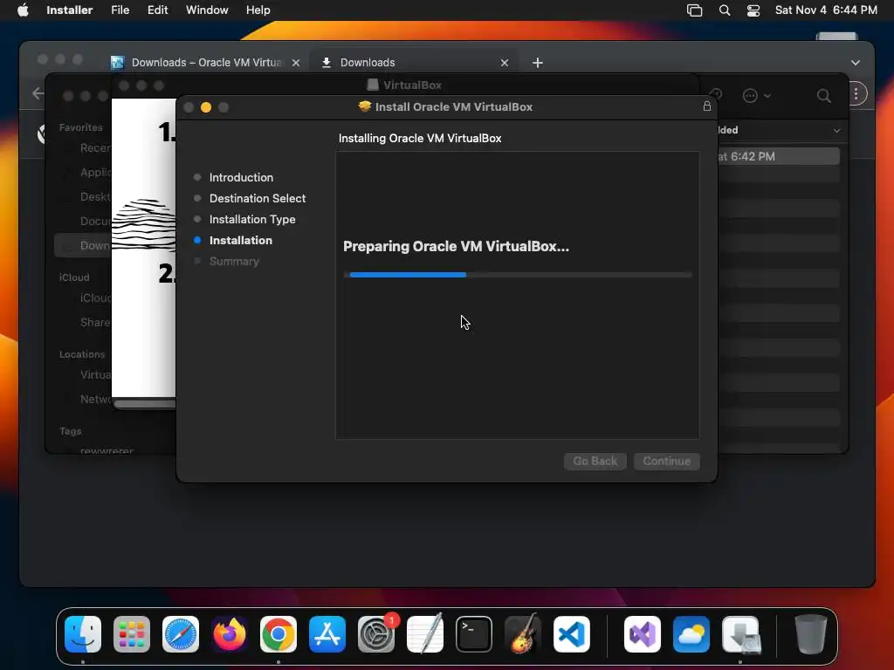Click the Summary step
894x670 pixels.
(234, 262)
